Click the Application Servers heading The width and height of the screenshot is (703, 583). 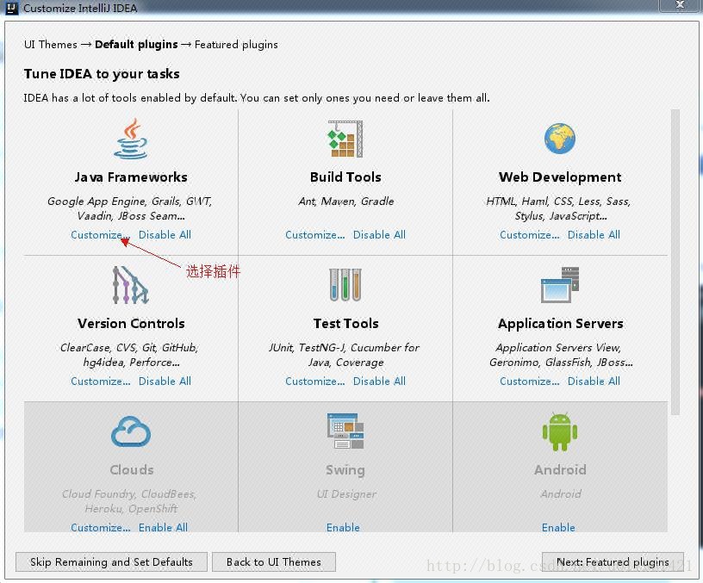[561, 324]
